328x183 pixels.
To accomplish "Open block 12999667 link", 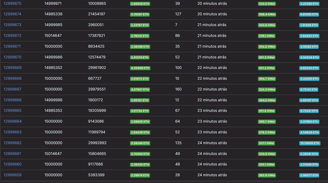I will 13,89.
